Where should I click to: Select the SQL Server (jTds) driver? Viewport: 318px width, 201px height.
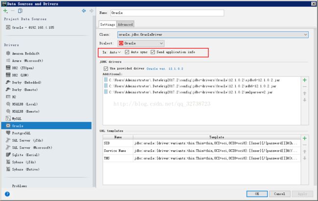pos(46,141)
